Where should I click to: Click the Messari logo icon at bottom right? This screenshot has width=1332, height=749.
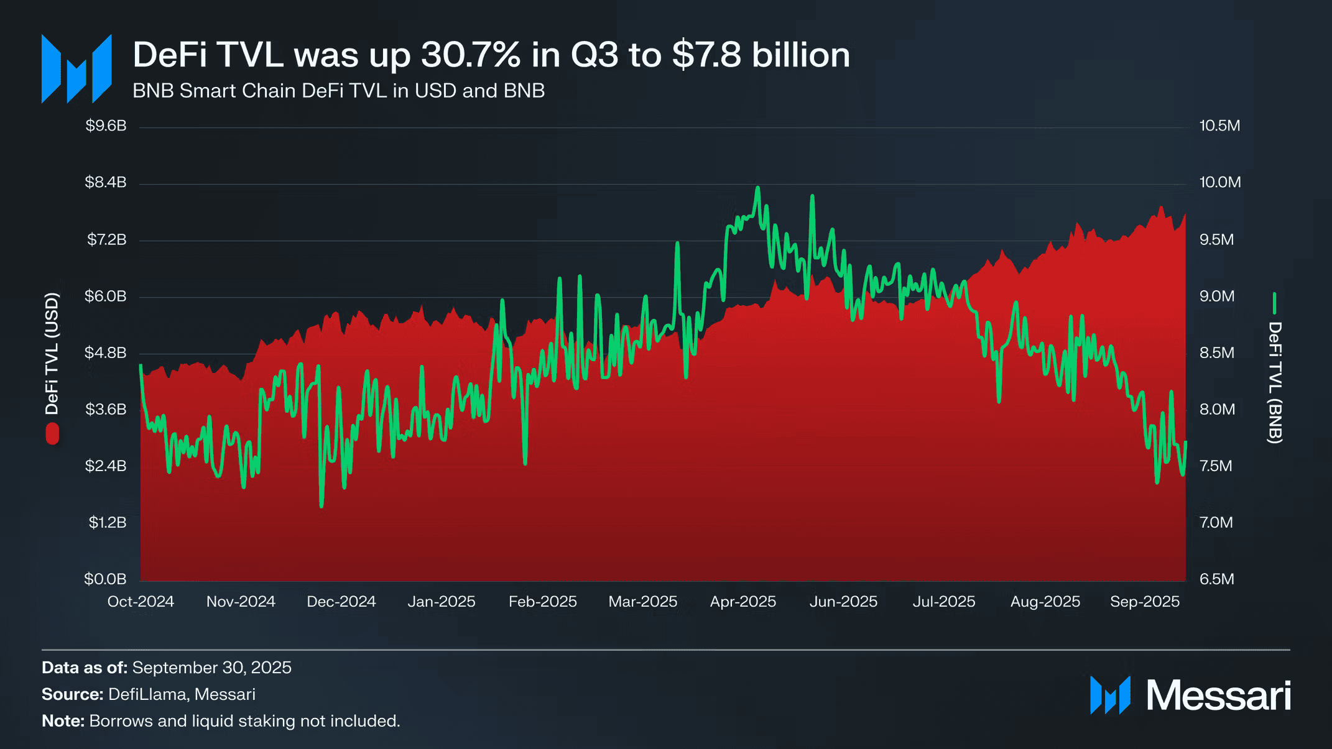[x=1109, y=695]
